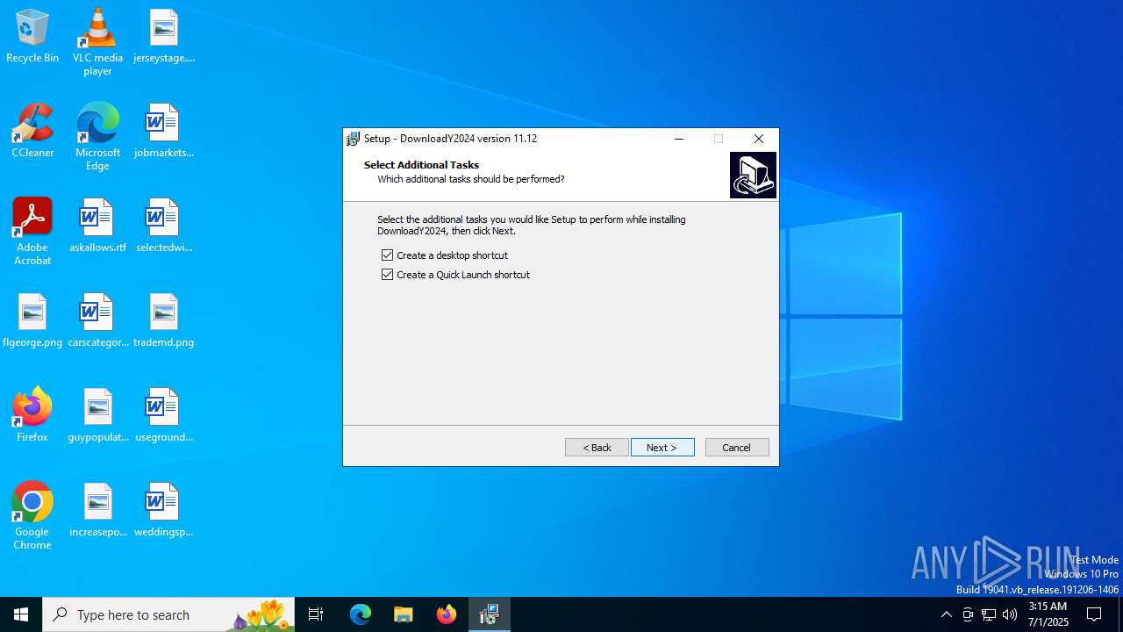Open Firefox from taskbar
The width and height of the screenshot is (1123, 632).
[x=447, y=614]
